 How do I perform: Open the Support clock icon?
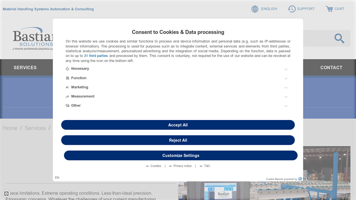(x=292, y=9)
